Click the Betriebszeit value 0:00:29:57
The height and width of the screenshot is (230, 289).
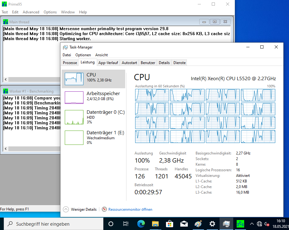pyautogui.click(x=148, y=192)
